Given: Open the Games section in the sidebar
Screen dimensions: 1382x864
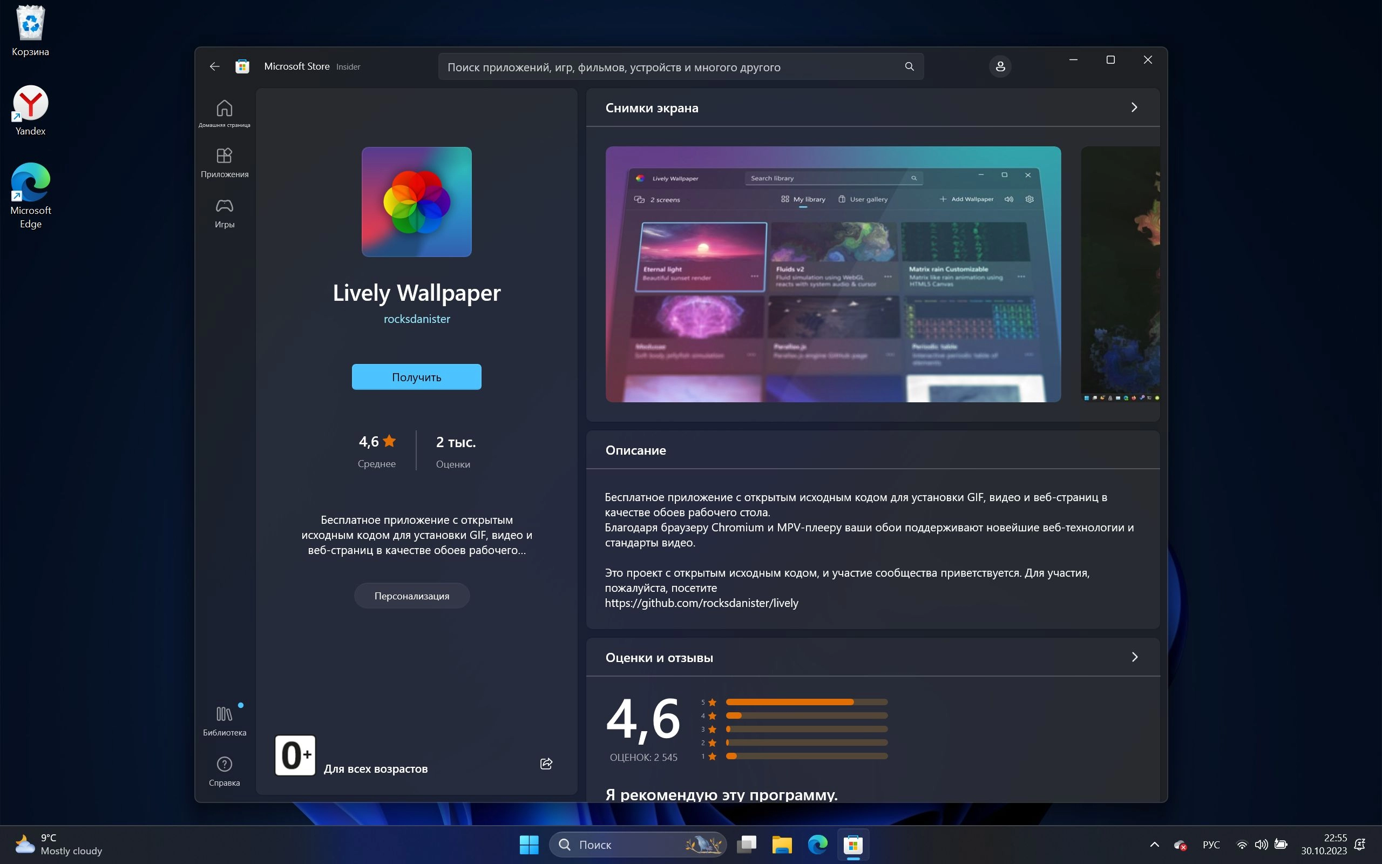Looking at the screenshot, I should point(225,213).
